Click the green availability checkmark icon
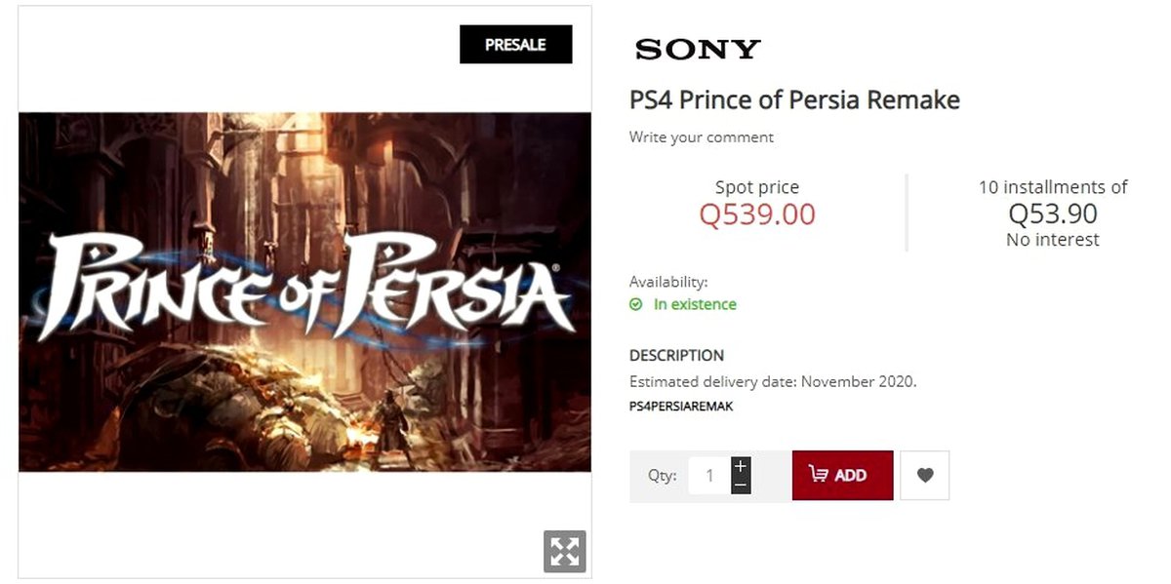The image size is (1171, 584). pyautogui.click(x=636, y=304)
